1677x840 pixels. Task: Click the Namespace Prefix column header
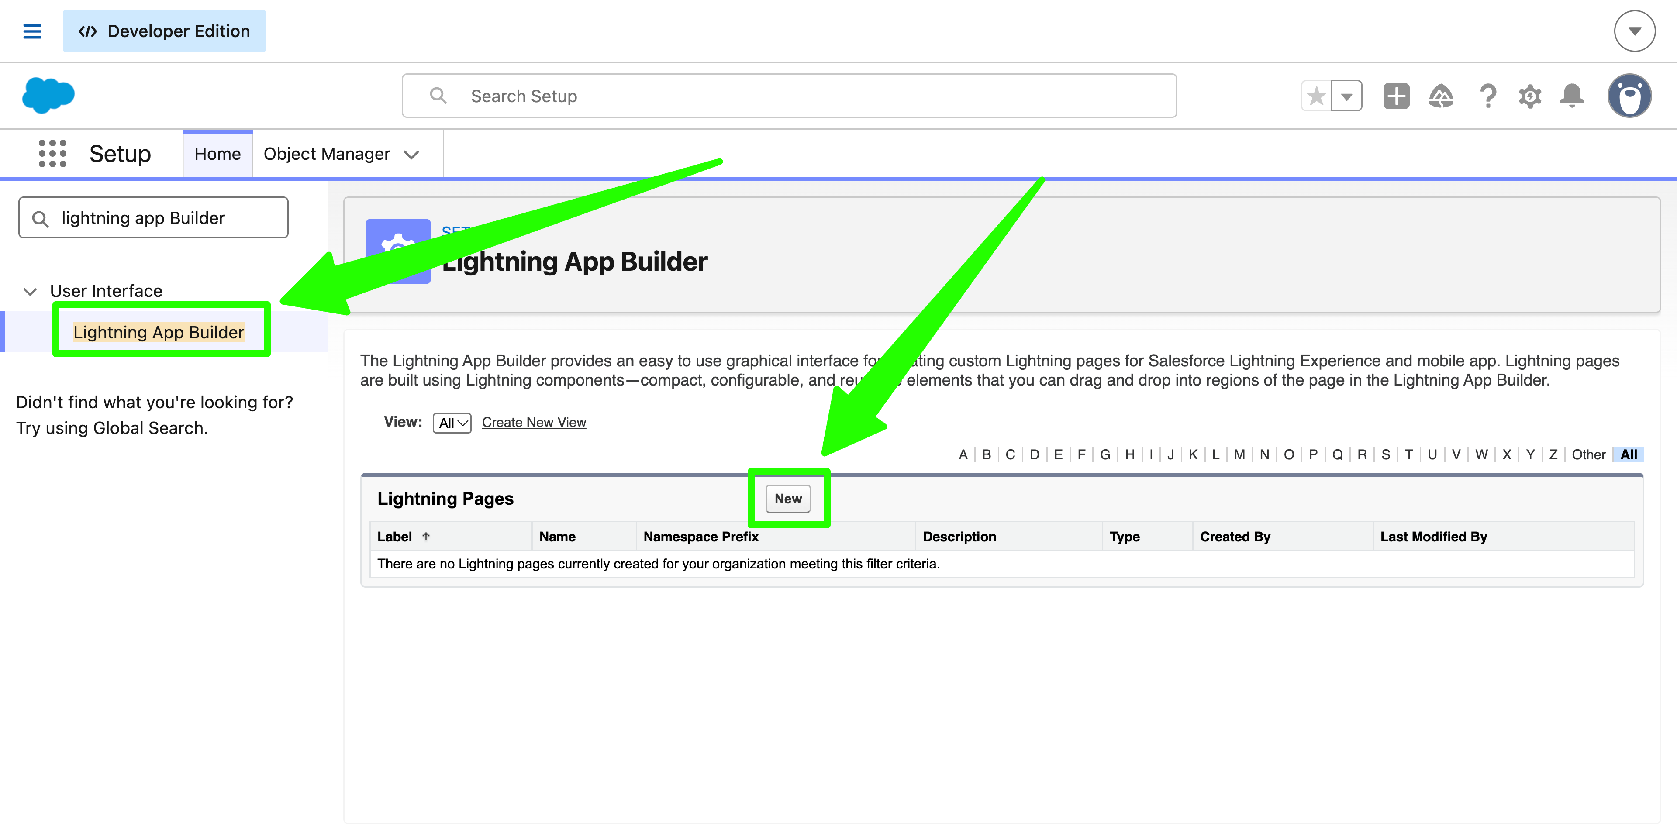[700, 536]
